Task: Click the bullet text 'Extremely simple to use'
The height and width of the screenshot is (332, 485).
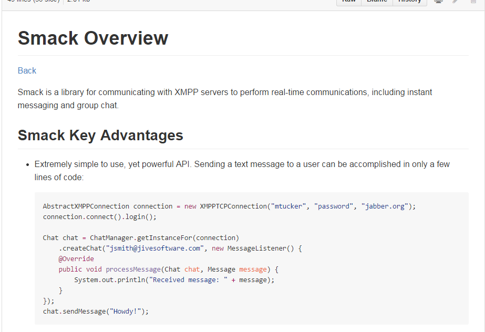Action: 242,171
